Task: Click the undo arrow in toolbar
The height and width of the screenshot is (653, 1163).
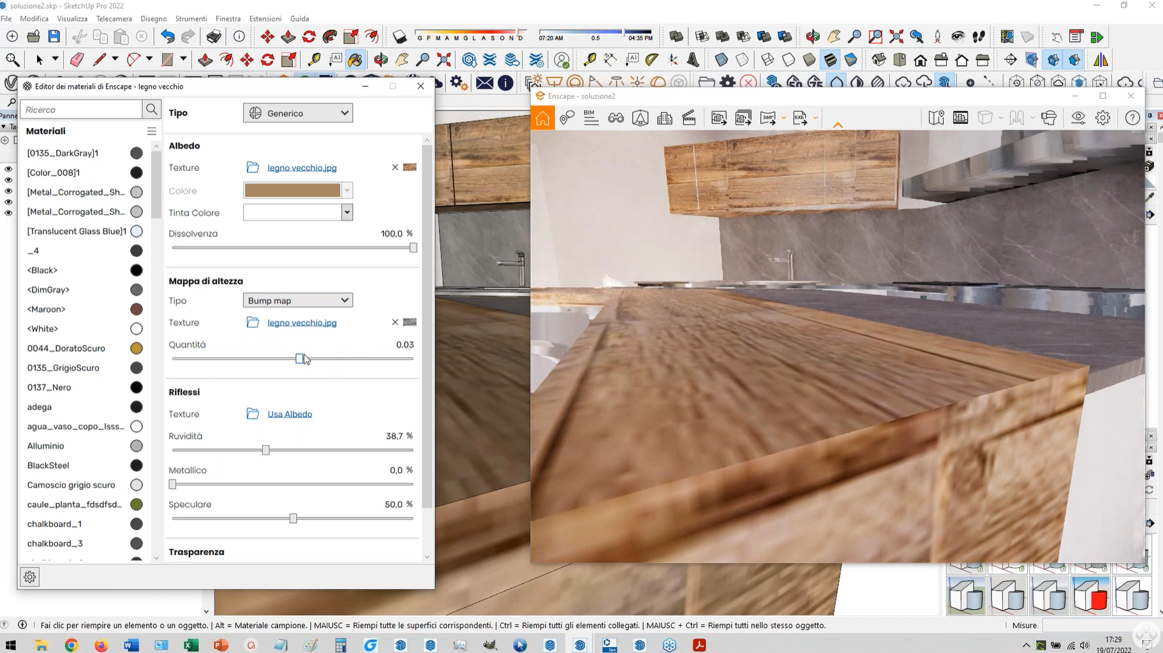Action: (167, 36)
